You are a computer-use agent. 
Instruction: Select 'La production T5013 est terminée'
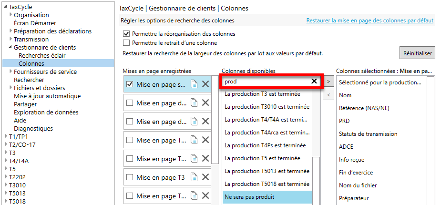[x=267, y=171]
